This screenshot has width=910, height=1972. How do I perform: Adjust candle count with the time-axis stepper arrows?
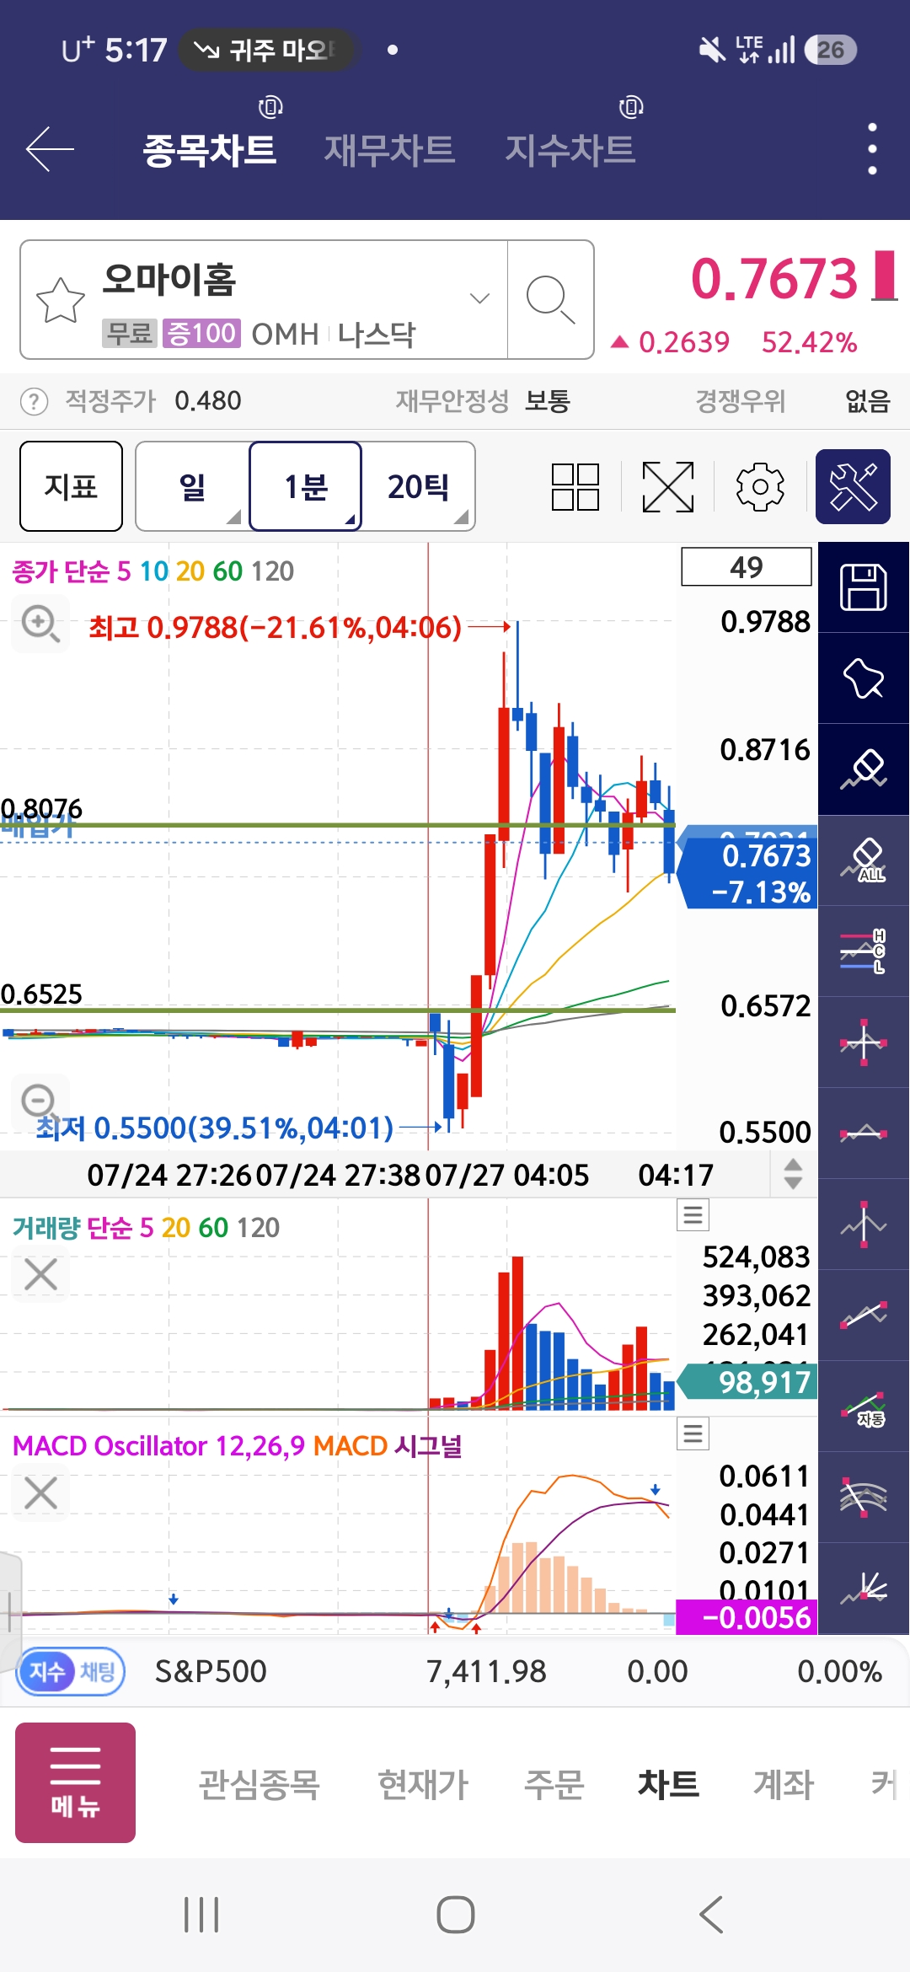(x=793, y=1174)
